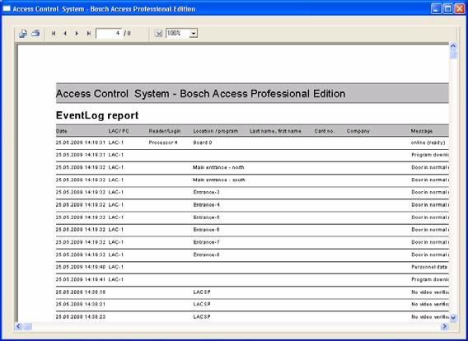The image size is (468, 341).
Task: Click the 'online (ready)' message cell
Action: [x=428, y=142]
